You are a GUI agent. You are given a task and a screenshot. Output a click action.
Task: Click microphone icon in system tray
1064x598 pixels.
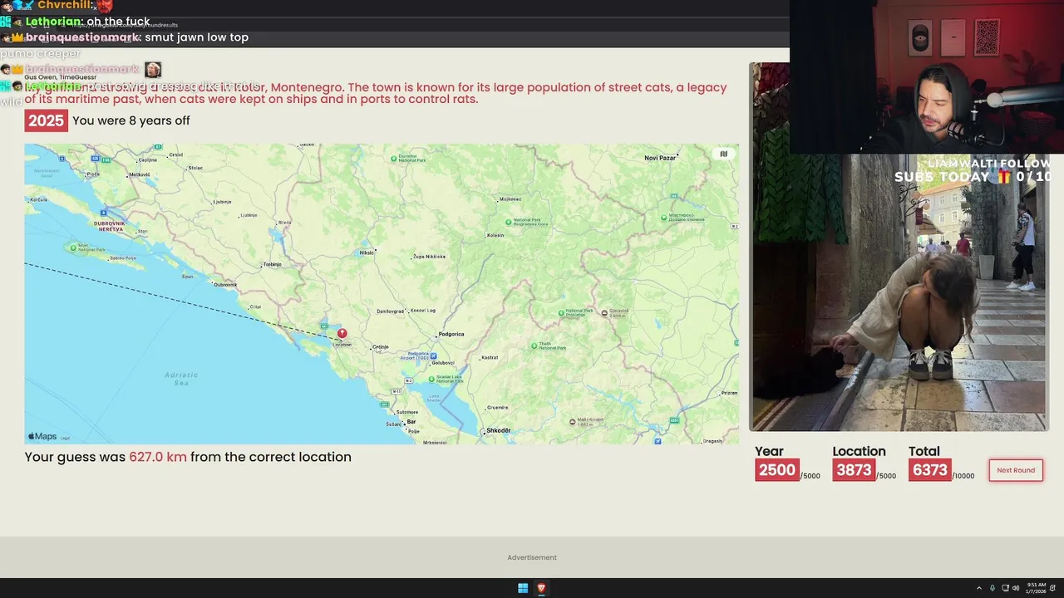coord(992,588)
